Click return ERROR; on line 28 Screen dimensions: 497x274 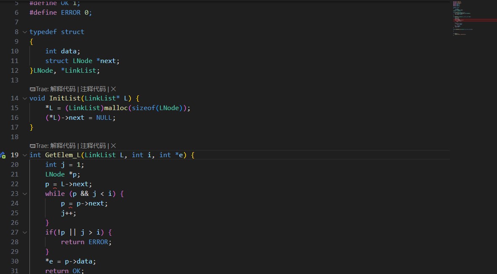click(x=86, y=242)
